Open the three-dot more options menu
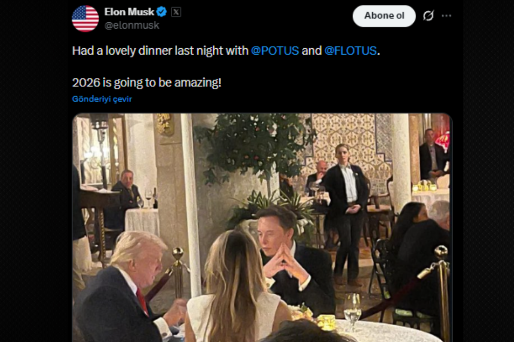This screenshot has height=342, width=514. [x=446, y=16]
